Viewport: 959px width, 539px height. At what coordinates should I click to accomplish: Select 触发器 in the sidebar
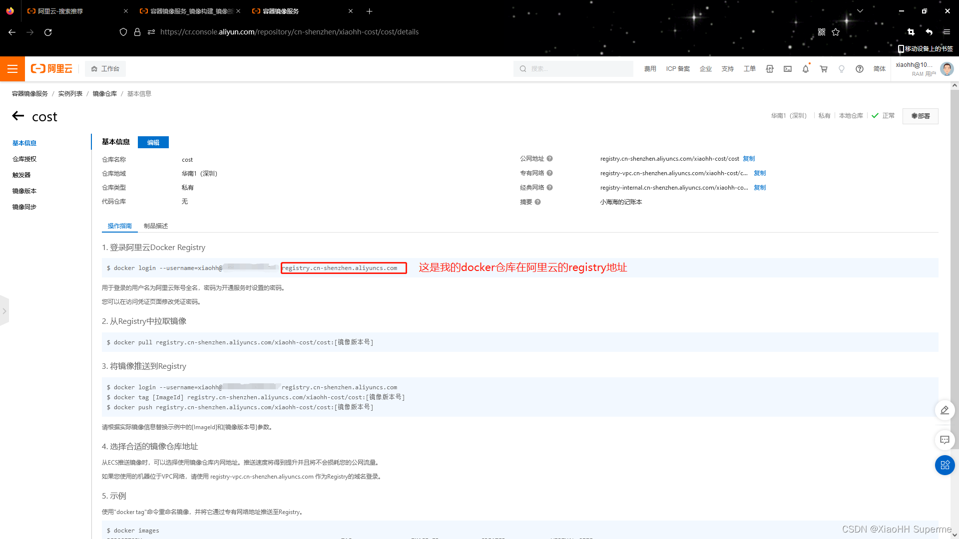tap(21, 175)
